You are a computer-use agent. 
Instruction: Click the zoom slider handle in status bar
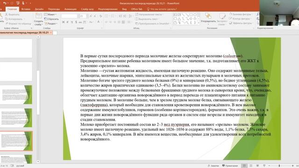[x=279, y=166]
